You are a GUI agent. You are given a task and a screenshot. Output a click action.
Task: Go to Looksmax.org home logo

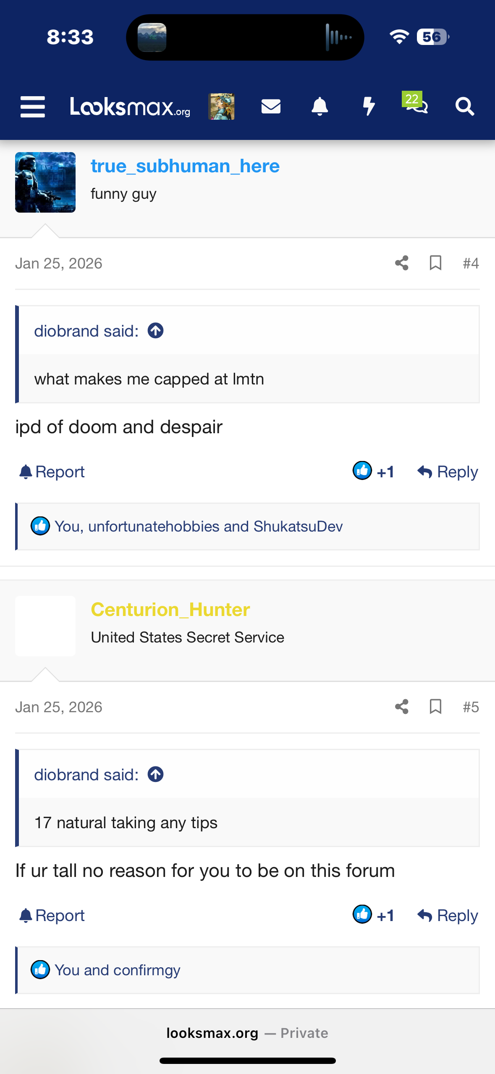130,107
